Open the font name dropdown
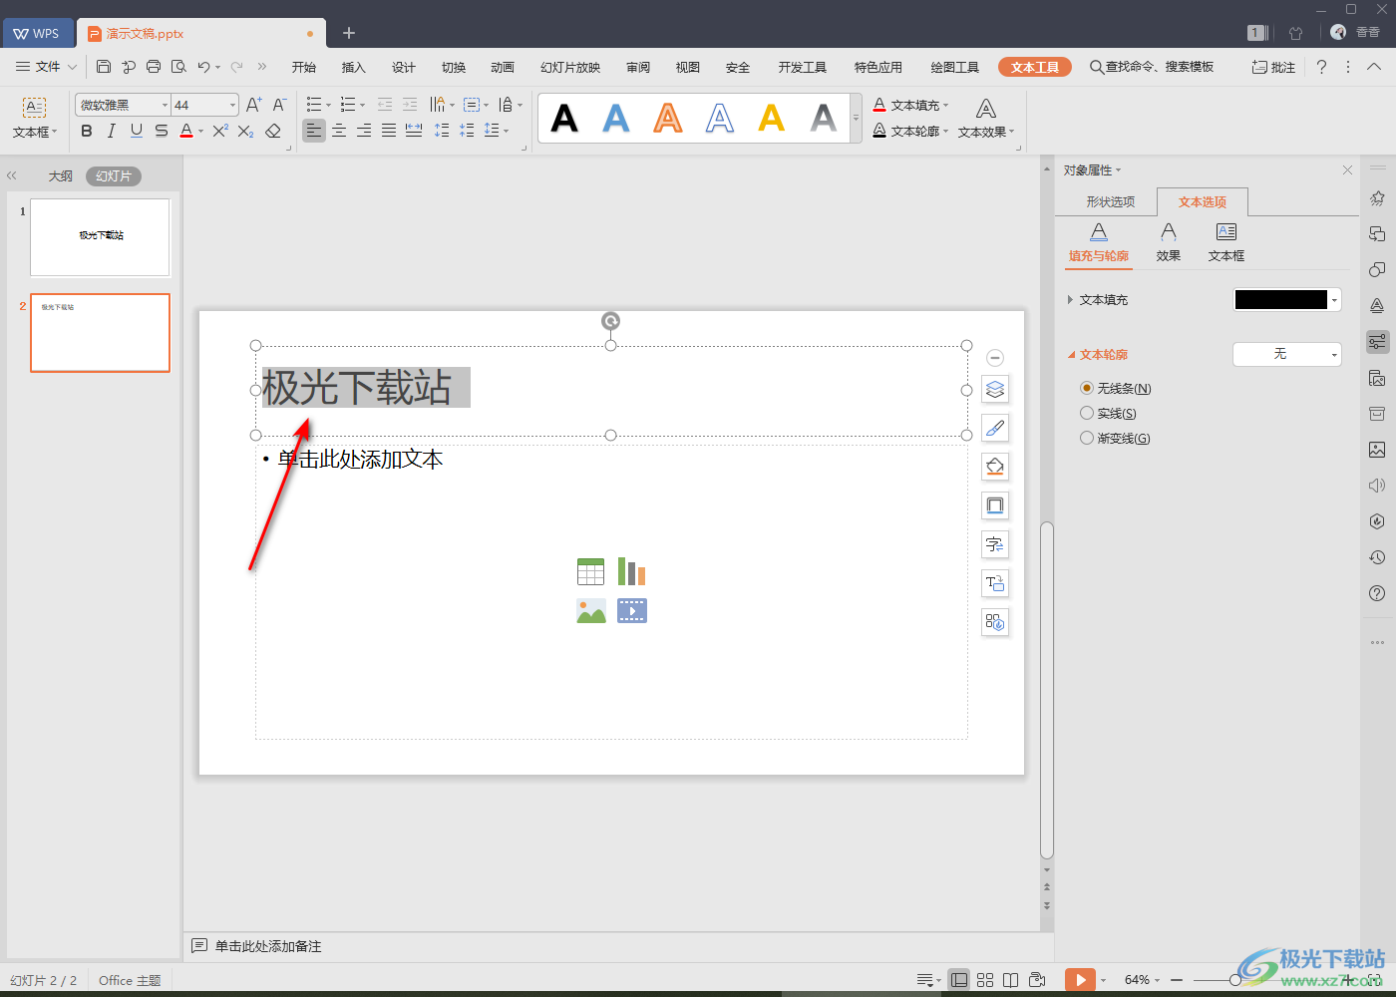Screen dimensions: 1396x997 point(165,105)
